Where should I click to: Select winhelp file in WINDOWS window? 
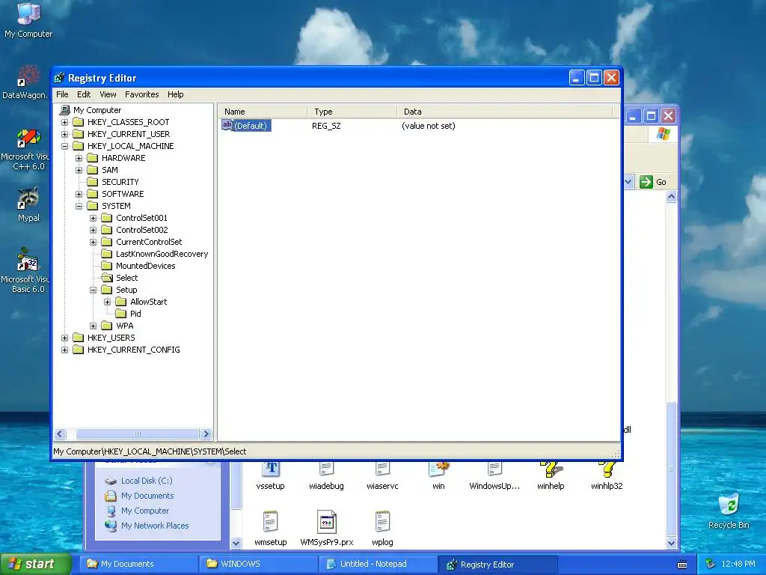[x=551, y=475]
